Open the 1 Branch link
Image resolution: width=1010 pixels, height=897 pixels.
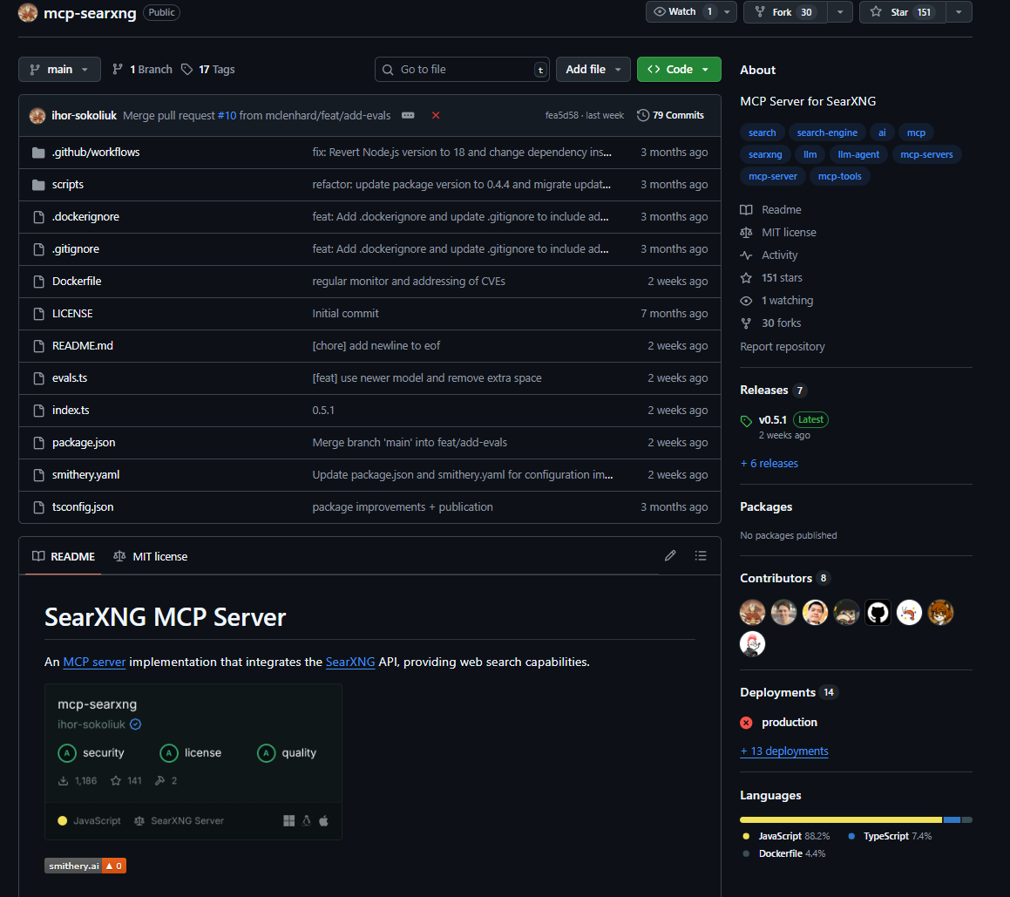coord(142,69)
